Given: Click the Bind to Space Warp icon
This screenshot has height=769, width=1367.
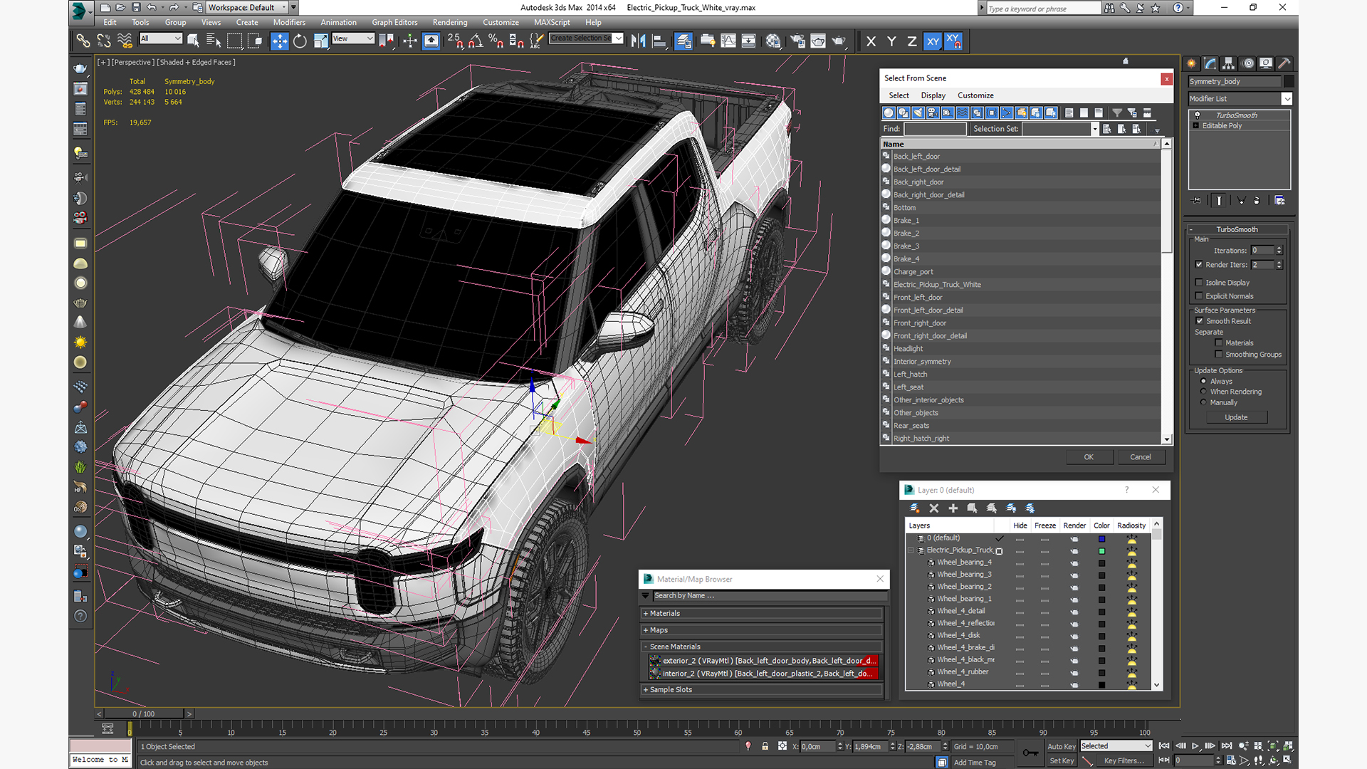Looking at the screenshot, I should point(125,41).
